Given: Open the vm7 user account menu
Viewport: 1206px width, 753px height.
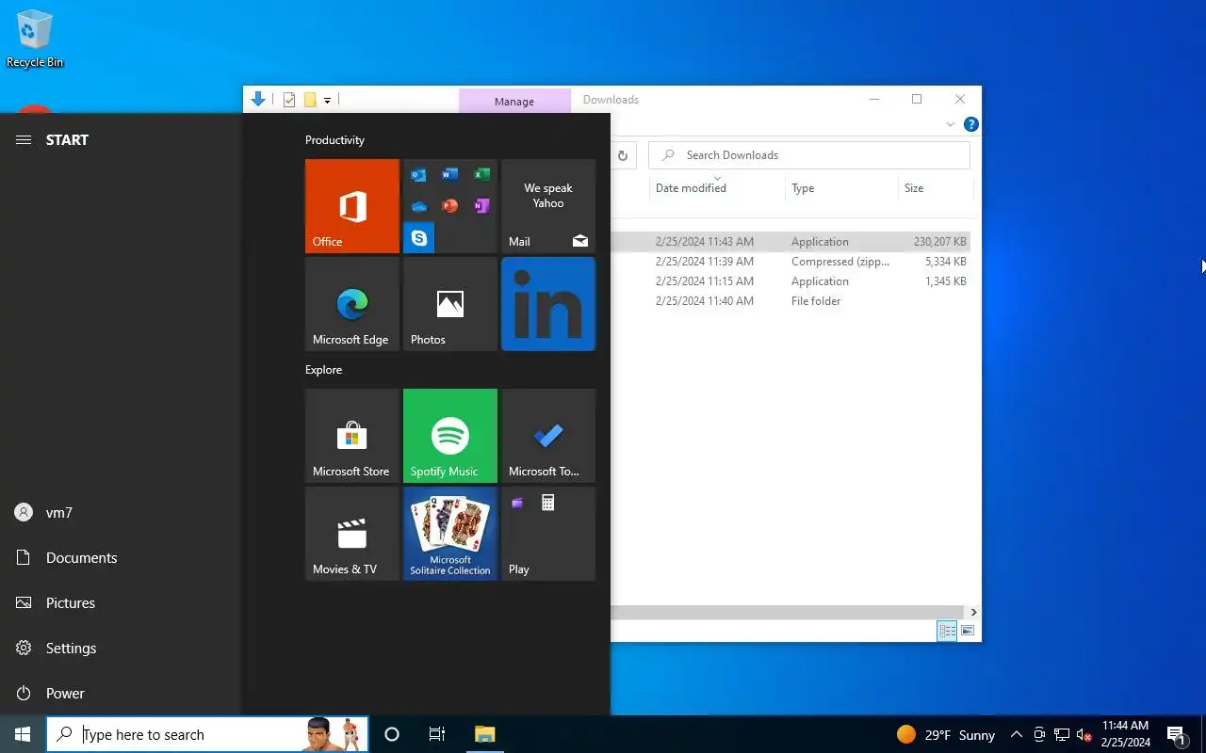Looking at the screenshot, I should point(121,513).
